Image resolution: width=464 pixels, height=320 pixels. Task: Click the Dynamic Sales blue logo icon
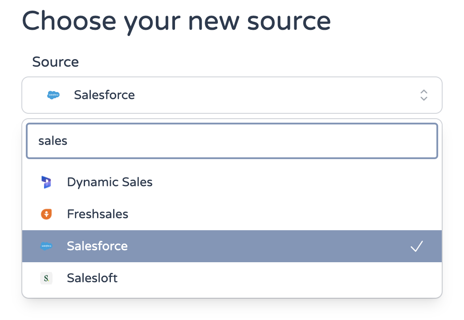point(46,182)
